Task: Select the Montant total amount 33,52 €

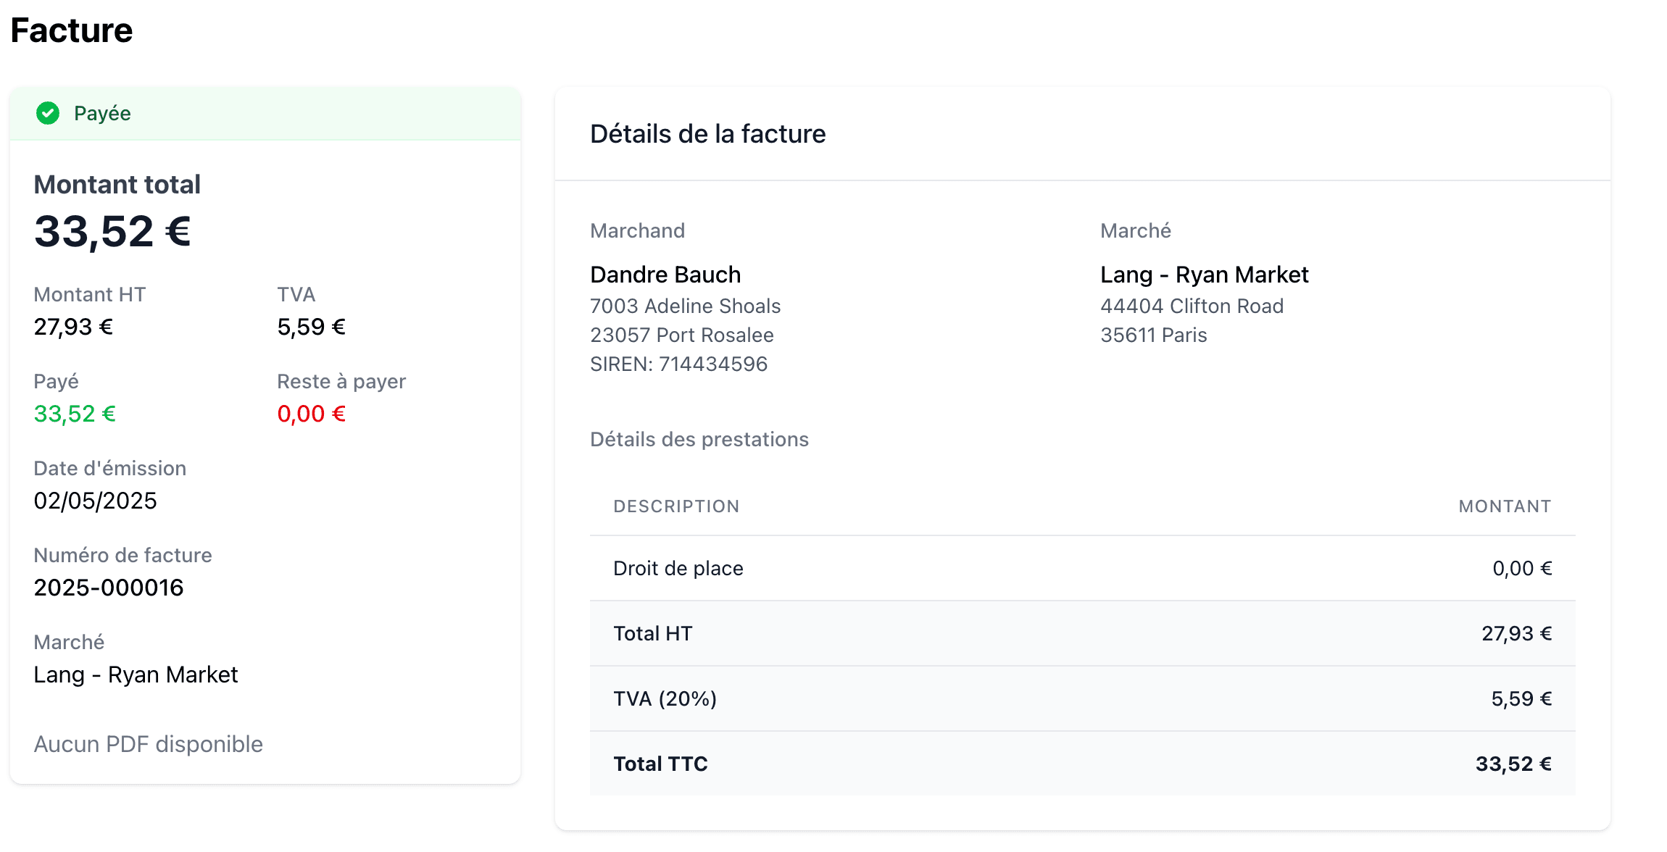Action: click(112, 230)
